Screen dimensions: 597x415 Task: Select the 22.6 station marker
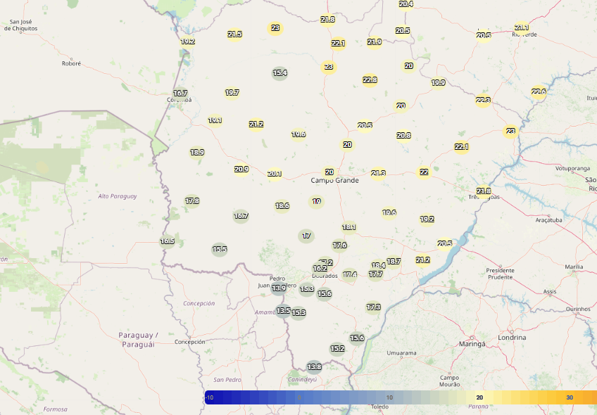point(539,92)
